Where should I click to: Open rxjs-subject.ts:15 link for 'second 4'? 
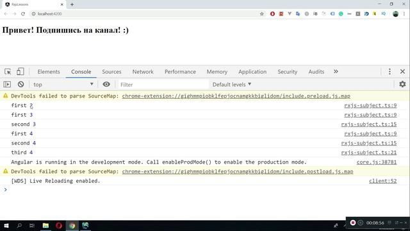coord(369,143)
